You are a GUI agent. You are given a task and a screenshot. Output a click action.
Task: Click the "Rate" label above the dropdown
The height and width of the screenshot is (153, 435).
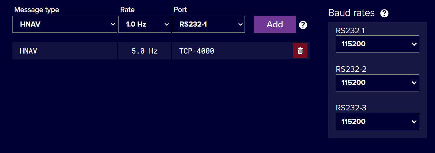127,10
